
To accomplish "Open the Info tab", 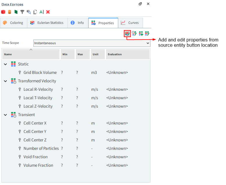I will point(78,23).
